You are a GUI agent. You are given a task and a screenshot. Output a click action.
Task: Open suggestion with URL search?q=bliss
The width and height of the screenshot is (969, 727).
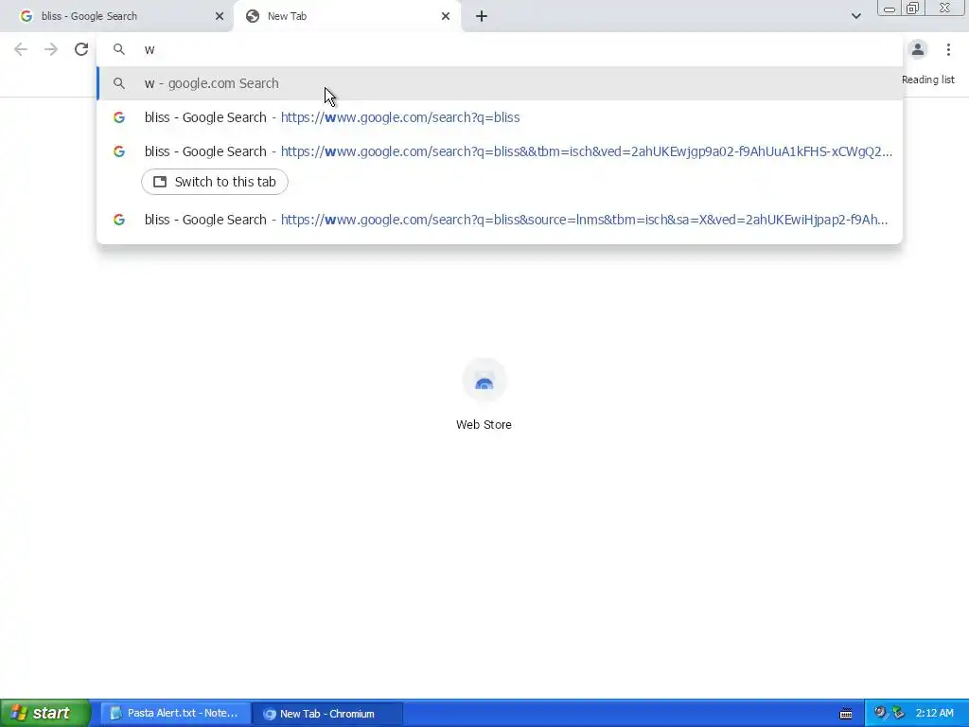pos(500,117)
